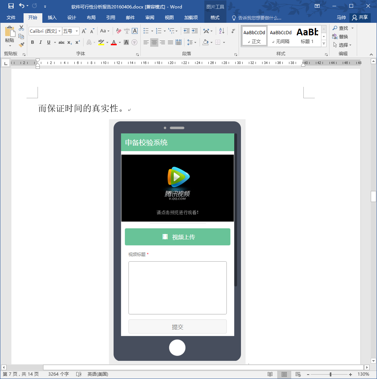
Task: Apply the strikethrough abc format
Action: tap(61, 43)
